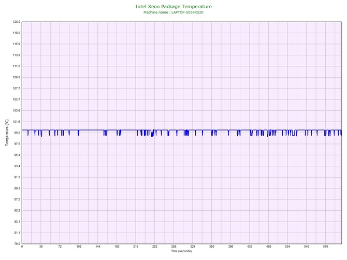Image resolution: width=347 pixels, height=260 pixels.
Task: Pick the 180 x-axis tick
Action: point(117,247)
